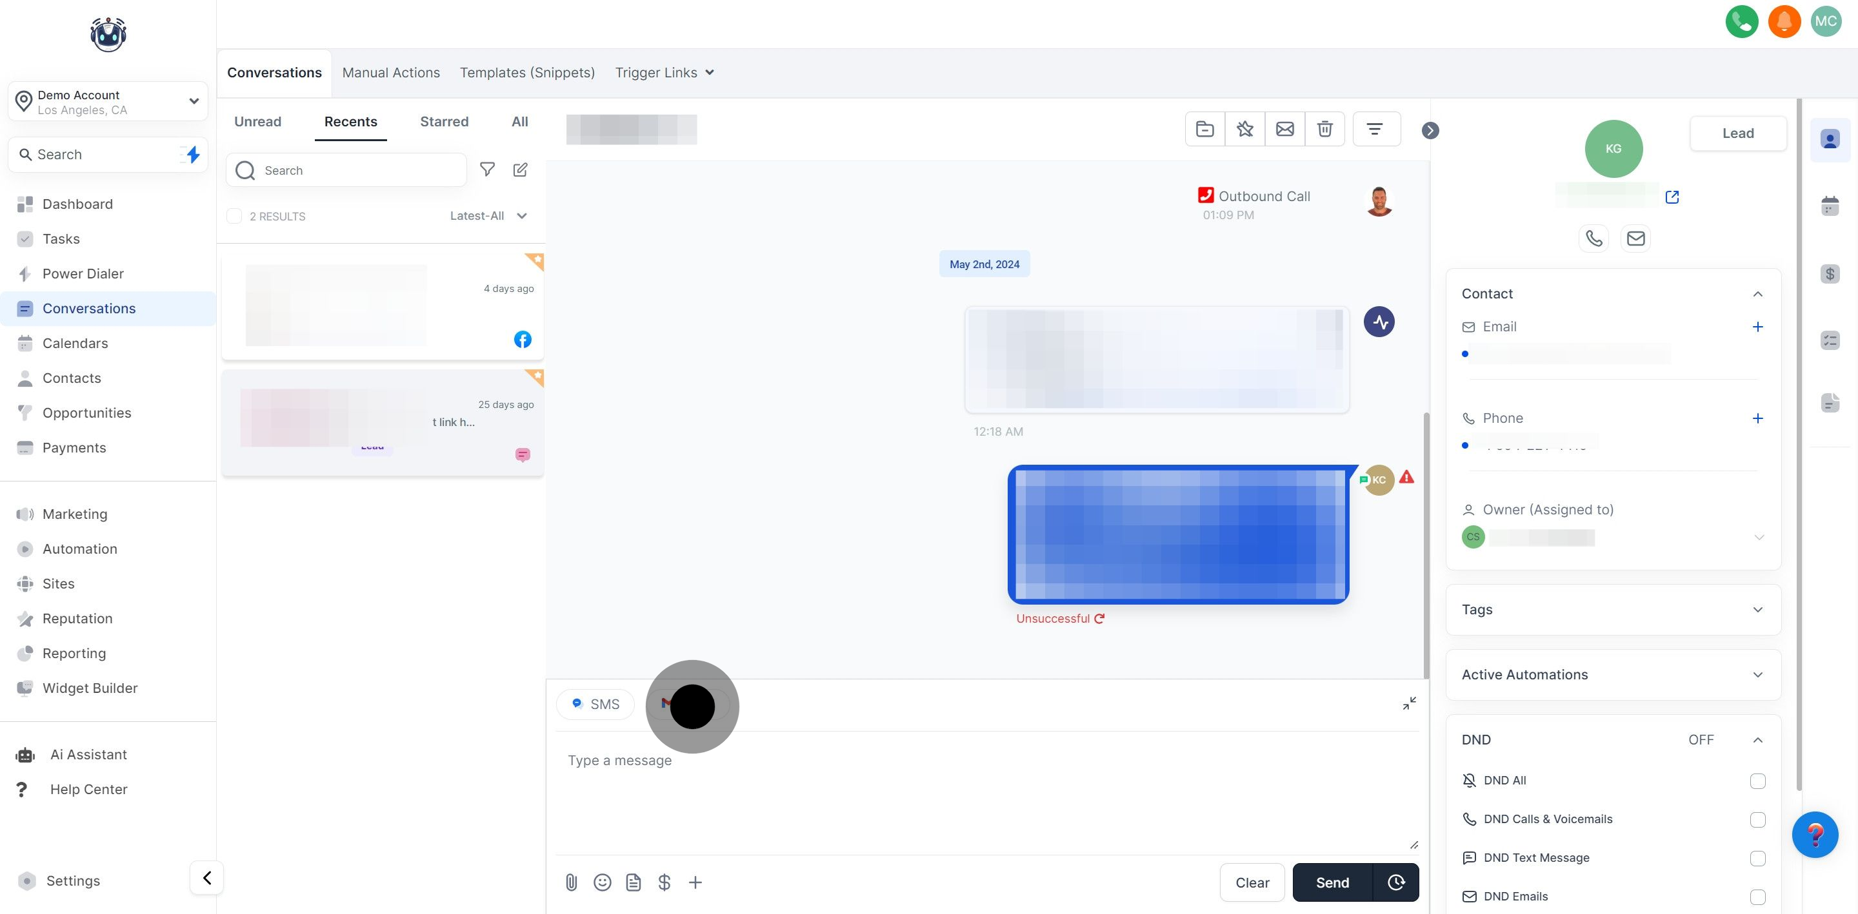Switch to the Starred conversations tab
The height and width of the screenshot is (914, 1858).
click(444, 121)
